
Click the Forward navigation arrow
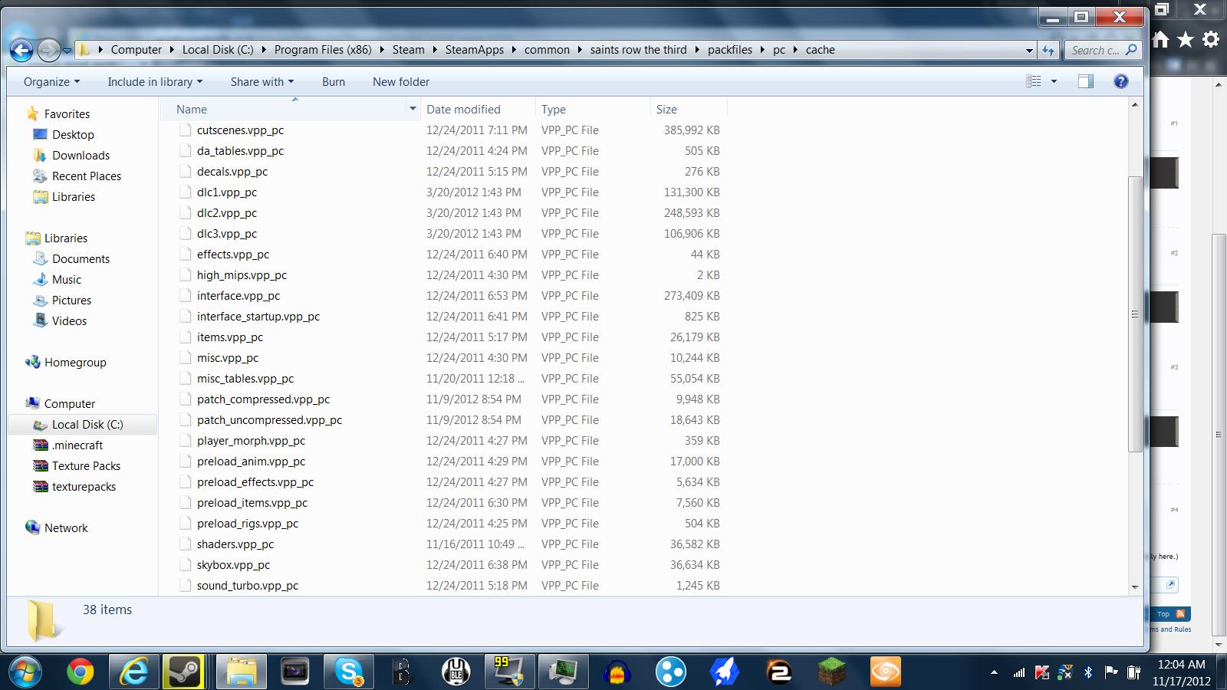click(x=48, y=51)
